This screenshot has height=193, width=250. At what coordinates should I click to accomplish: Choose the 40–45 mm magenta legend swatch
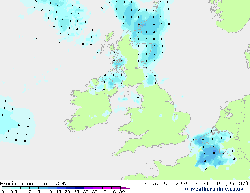[107, 188]
